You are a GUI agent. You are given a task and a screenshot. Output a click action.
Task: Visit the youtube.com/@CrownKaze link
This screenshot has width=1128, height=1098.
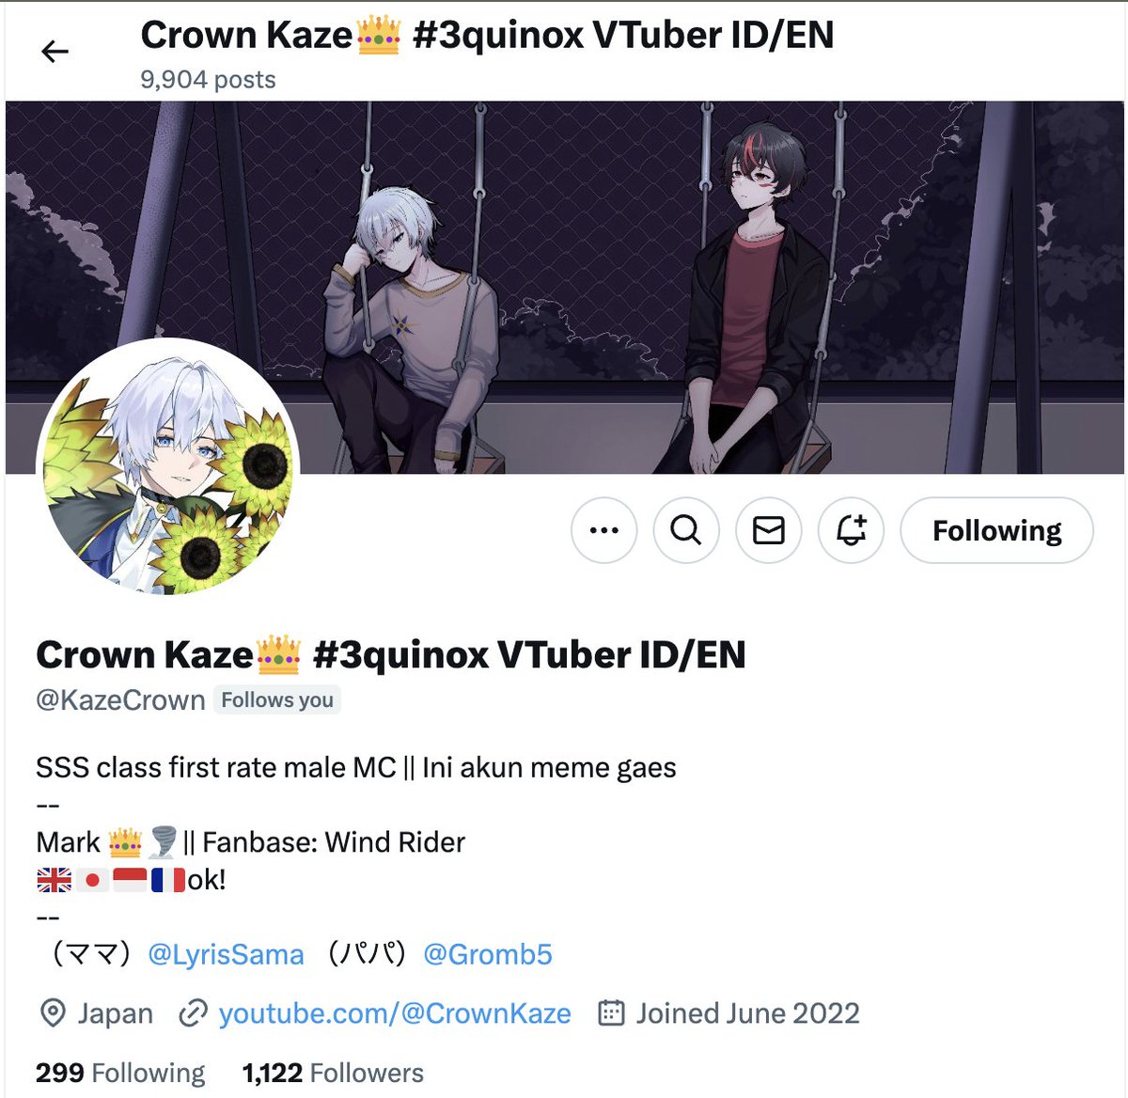coord(395,1013)
